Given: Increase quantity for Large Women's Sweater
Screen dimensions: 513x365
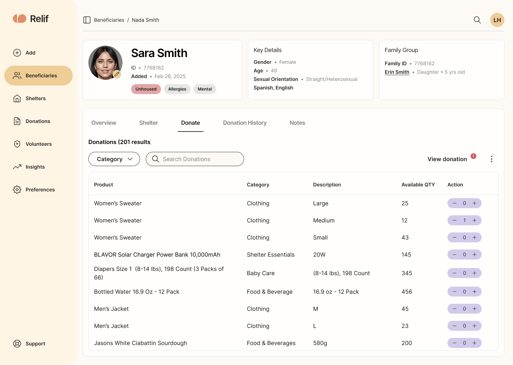Looking at the screenshot, I should click(x=475, y=203).
